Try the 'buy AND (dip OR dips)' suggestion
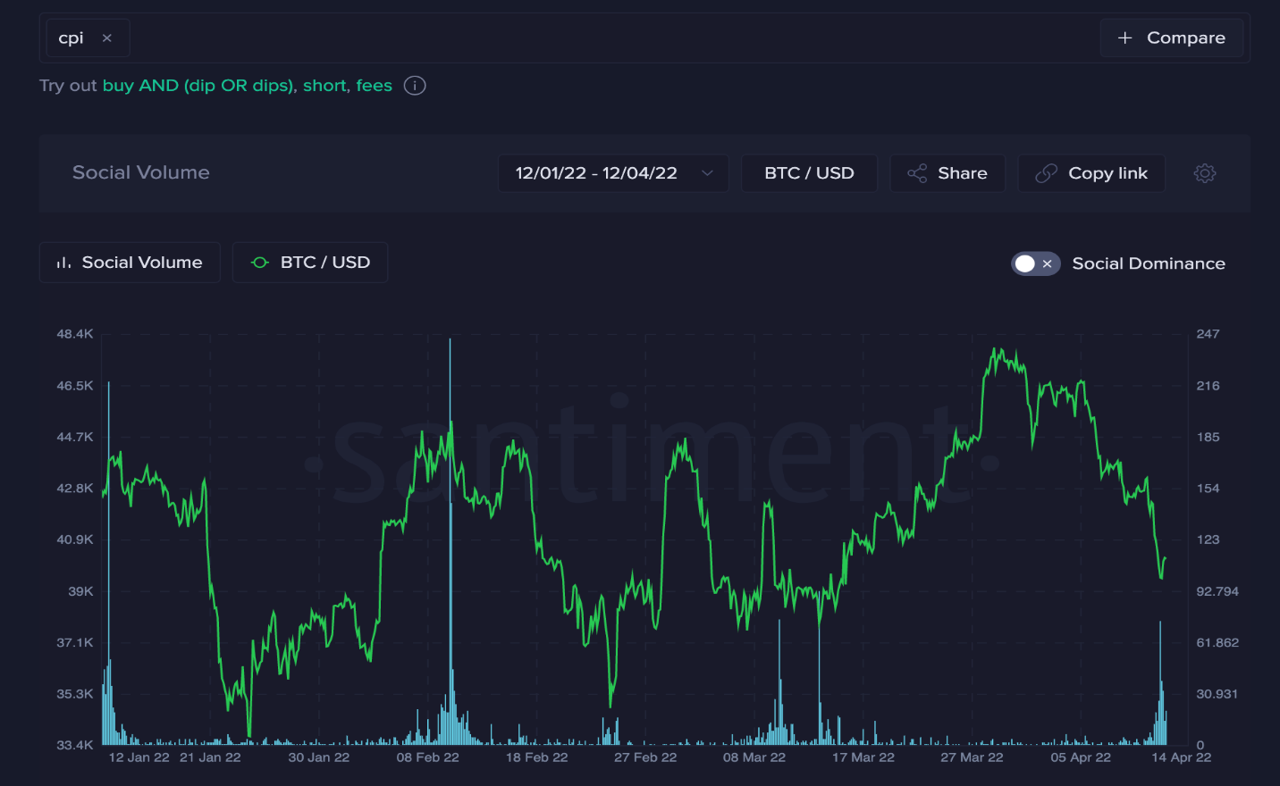Viewport: 1280px width, 786px height. 198,86
